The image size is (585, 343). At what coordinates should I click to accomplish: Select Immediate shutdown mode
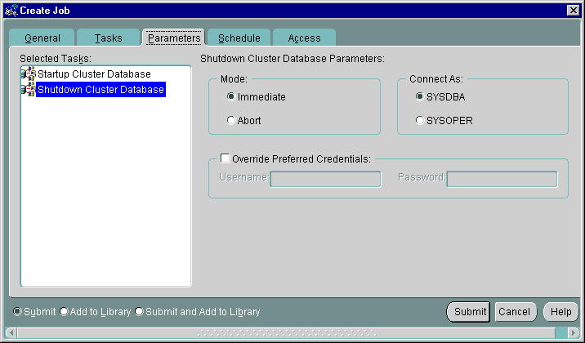coord(231,96)
